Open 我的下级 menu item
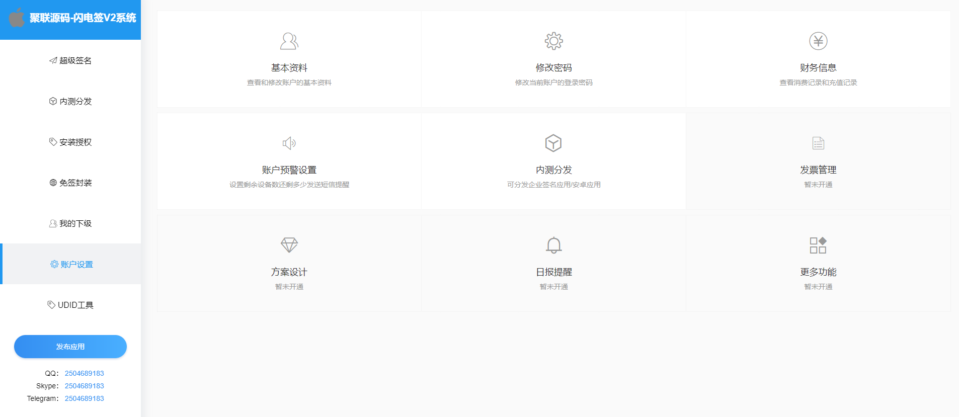Viewport: 959px width, 417px height. 70,223
